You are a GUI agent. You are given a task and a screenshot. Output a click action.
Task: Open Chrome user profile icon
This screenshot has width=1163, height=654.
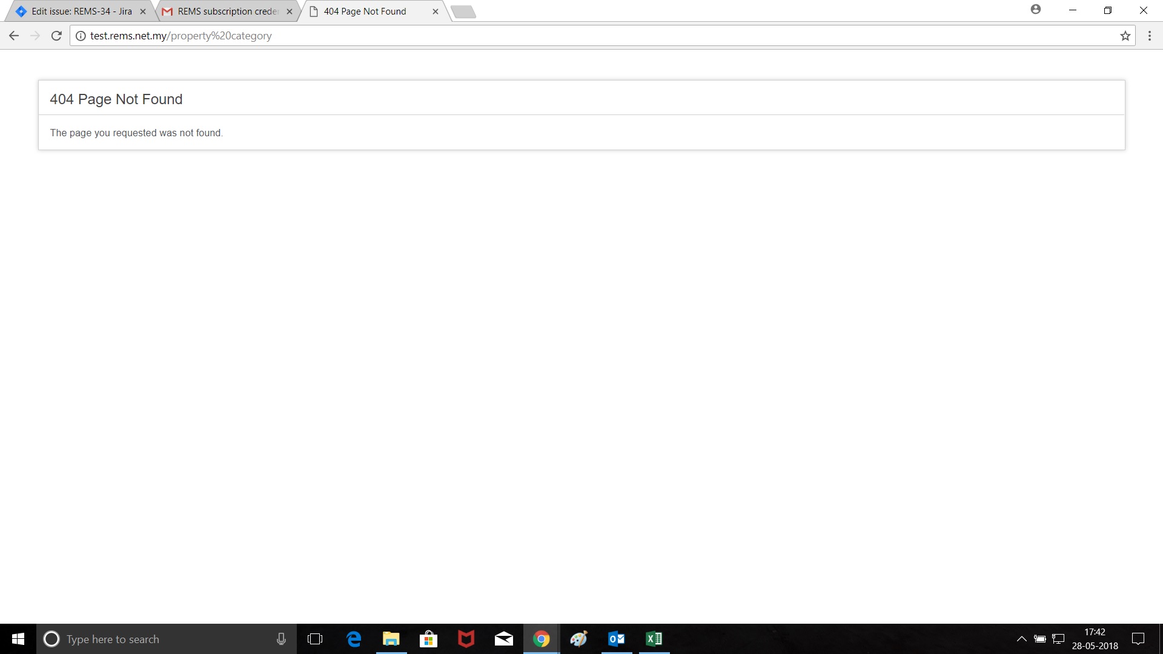(1036, 10)
